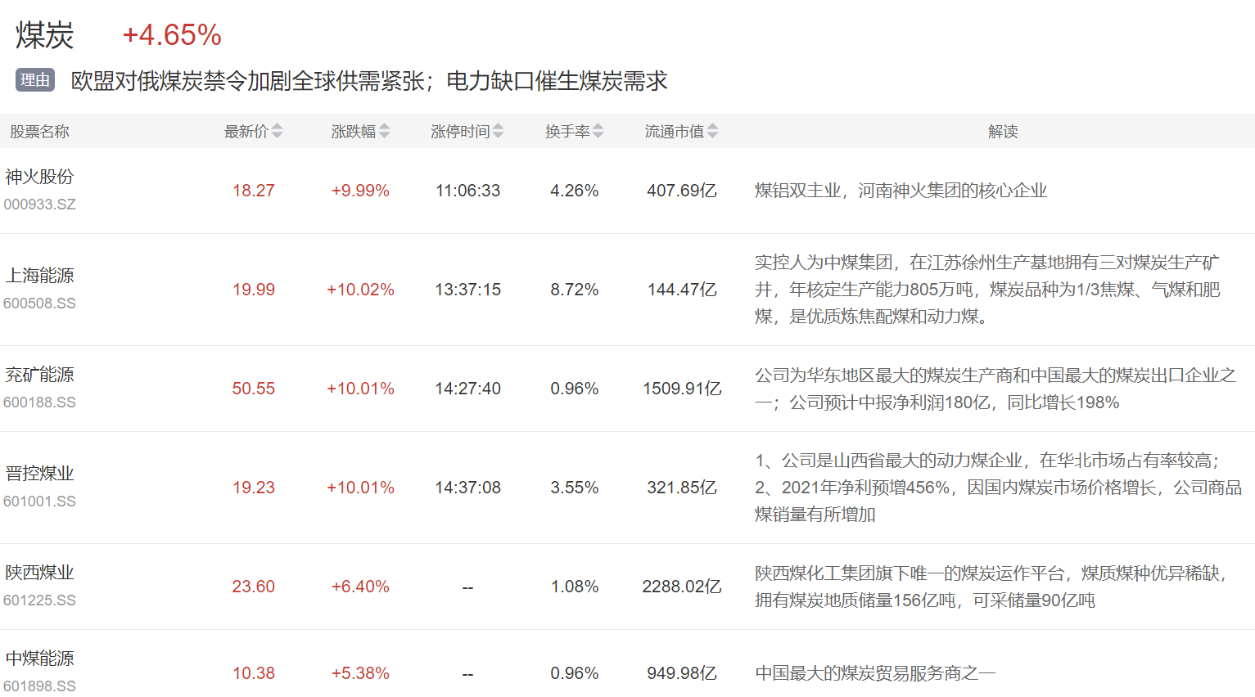The width and height of the screenshot is (1255, 697).
Task: Open 晋控煤业 stock page
Action: pyautogui.click(x=39, y=474)
